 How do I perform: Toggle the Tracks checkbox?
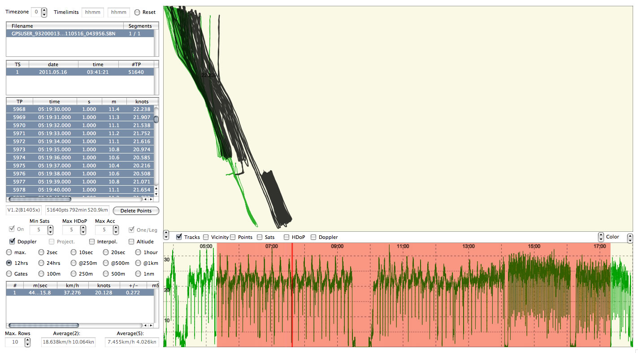coord(179,237)
